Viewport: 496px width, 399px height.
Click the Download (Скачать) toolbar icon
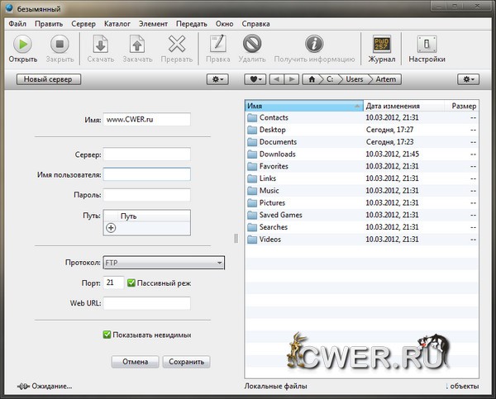click(x=100, y=44)
